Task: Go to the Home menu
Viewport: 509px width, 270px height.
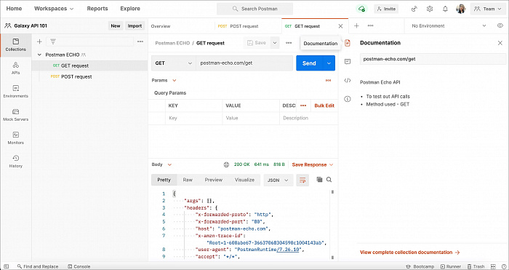Action: click(15, 9)
